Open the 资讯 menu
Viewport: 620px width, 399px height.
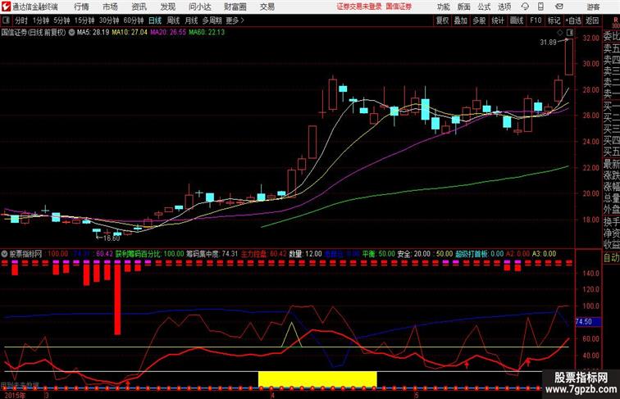(x=139, y=7)
